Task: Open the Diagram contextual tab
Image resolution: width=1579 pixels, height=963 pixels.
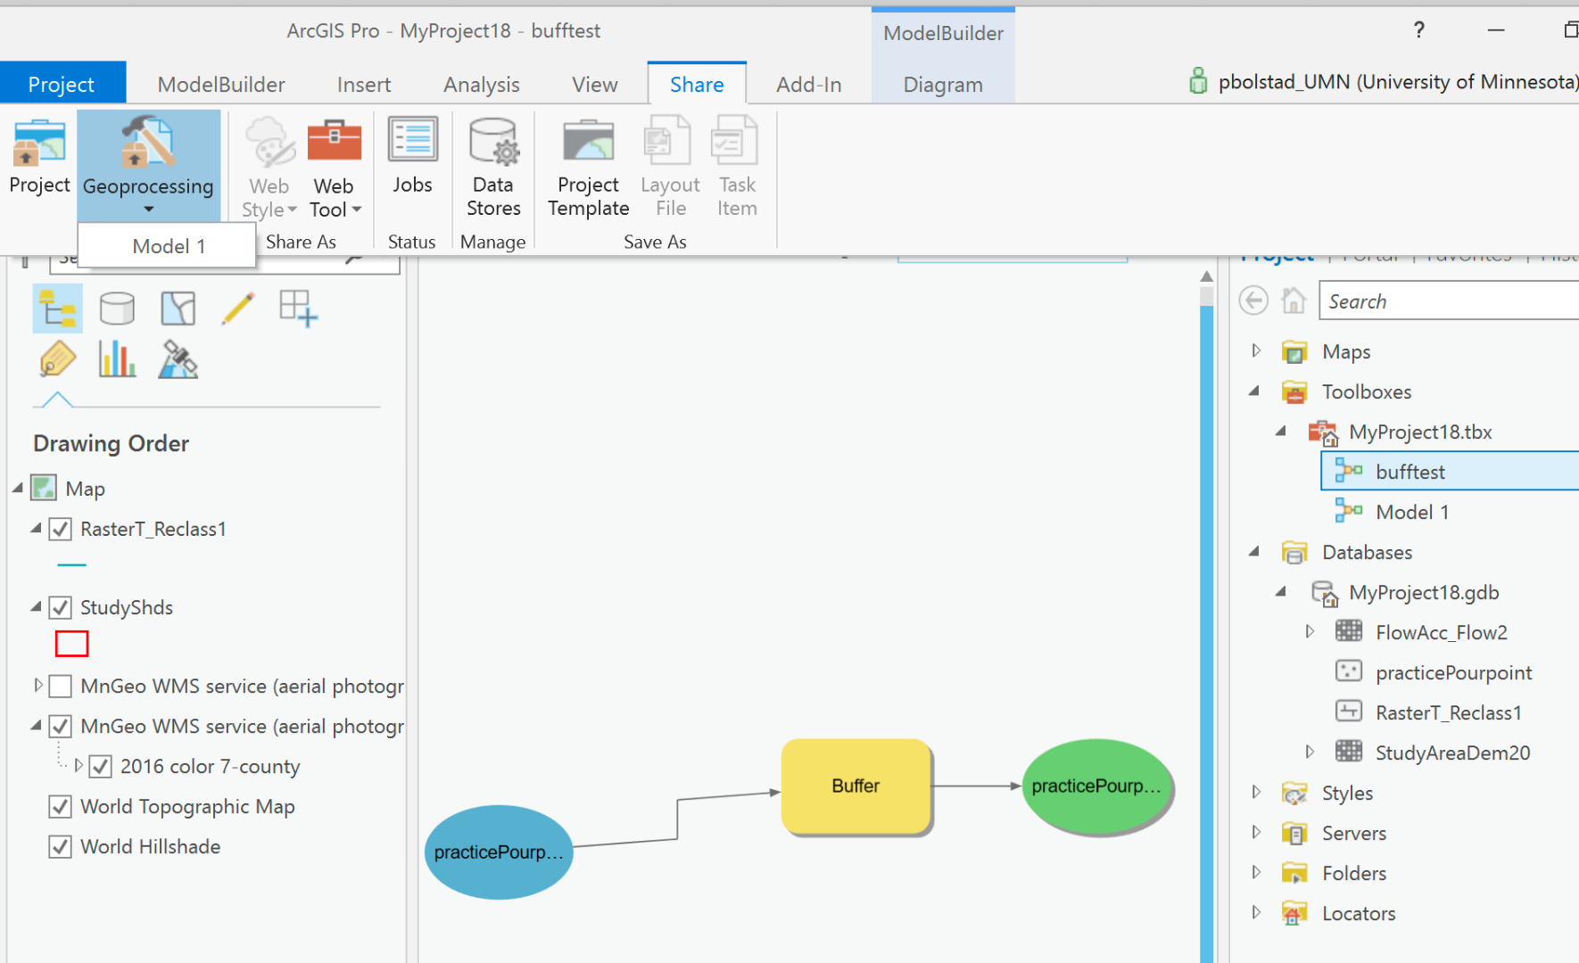Action: [x=943, y=84]
